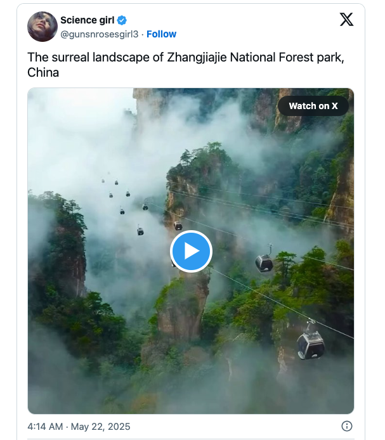
Task: Open the @gunsnrosesgirl3 handle link
Action: pyautogui.click(x=99, y=34)
